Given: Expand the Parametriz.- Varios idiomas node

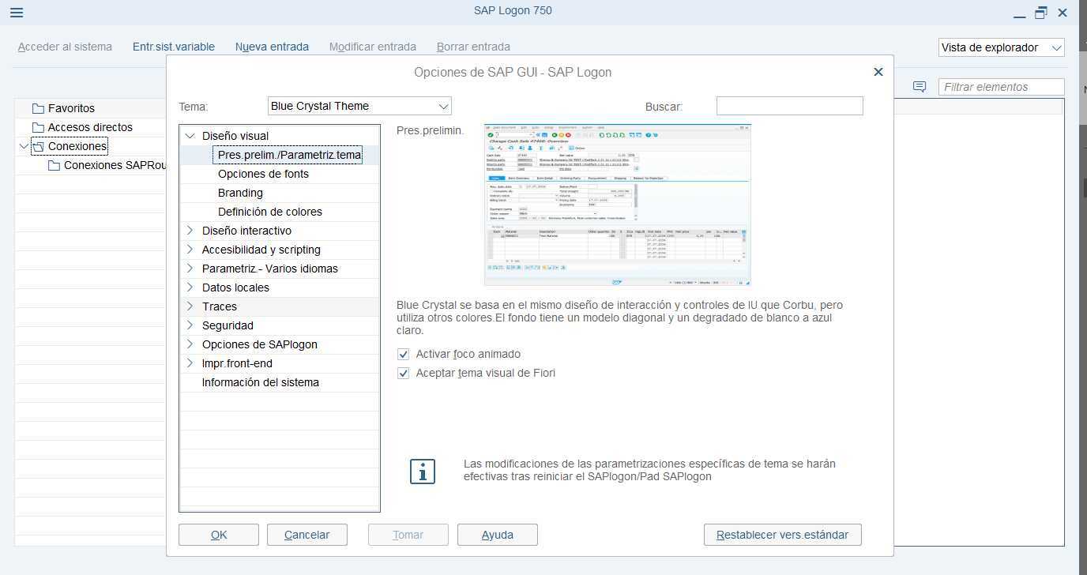Looking at the screenshot, I should 190,269.
